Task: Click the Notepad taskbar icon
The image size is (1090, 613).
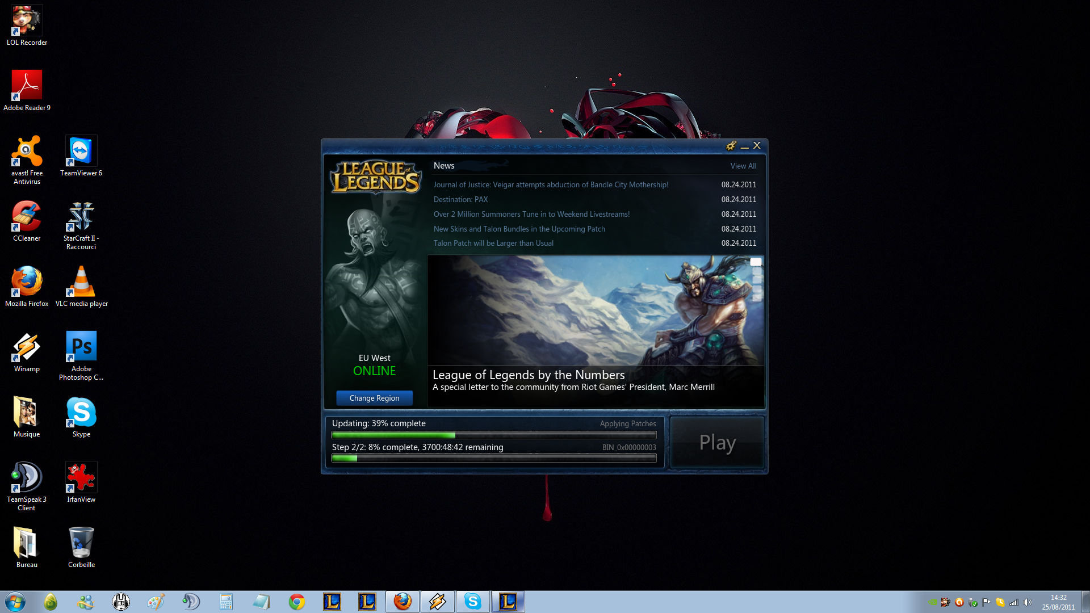Action: [261, 602]
